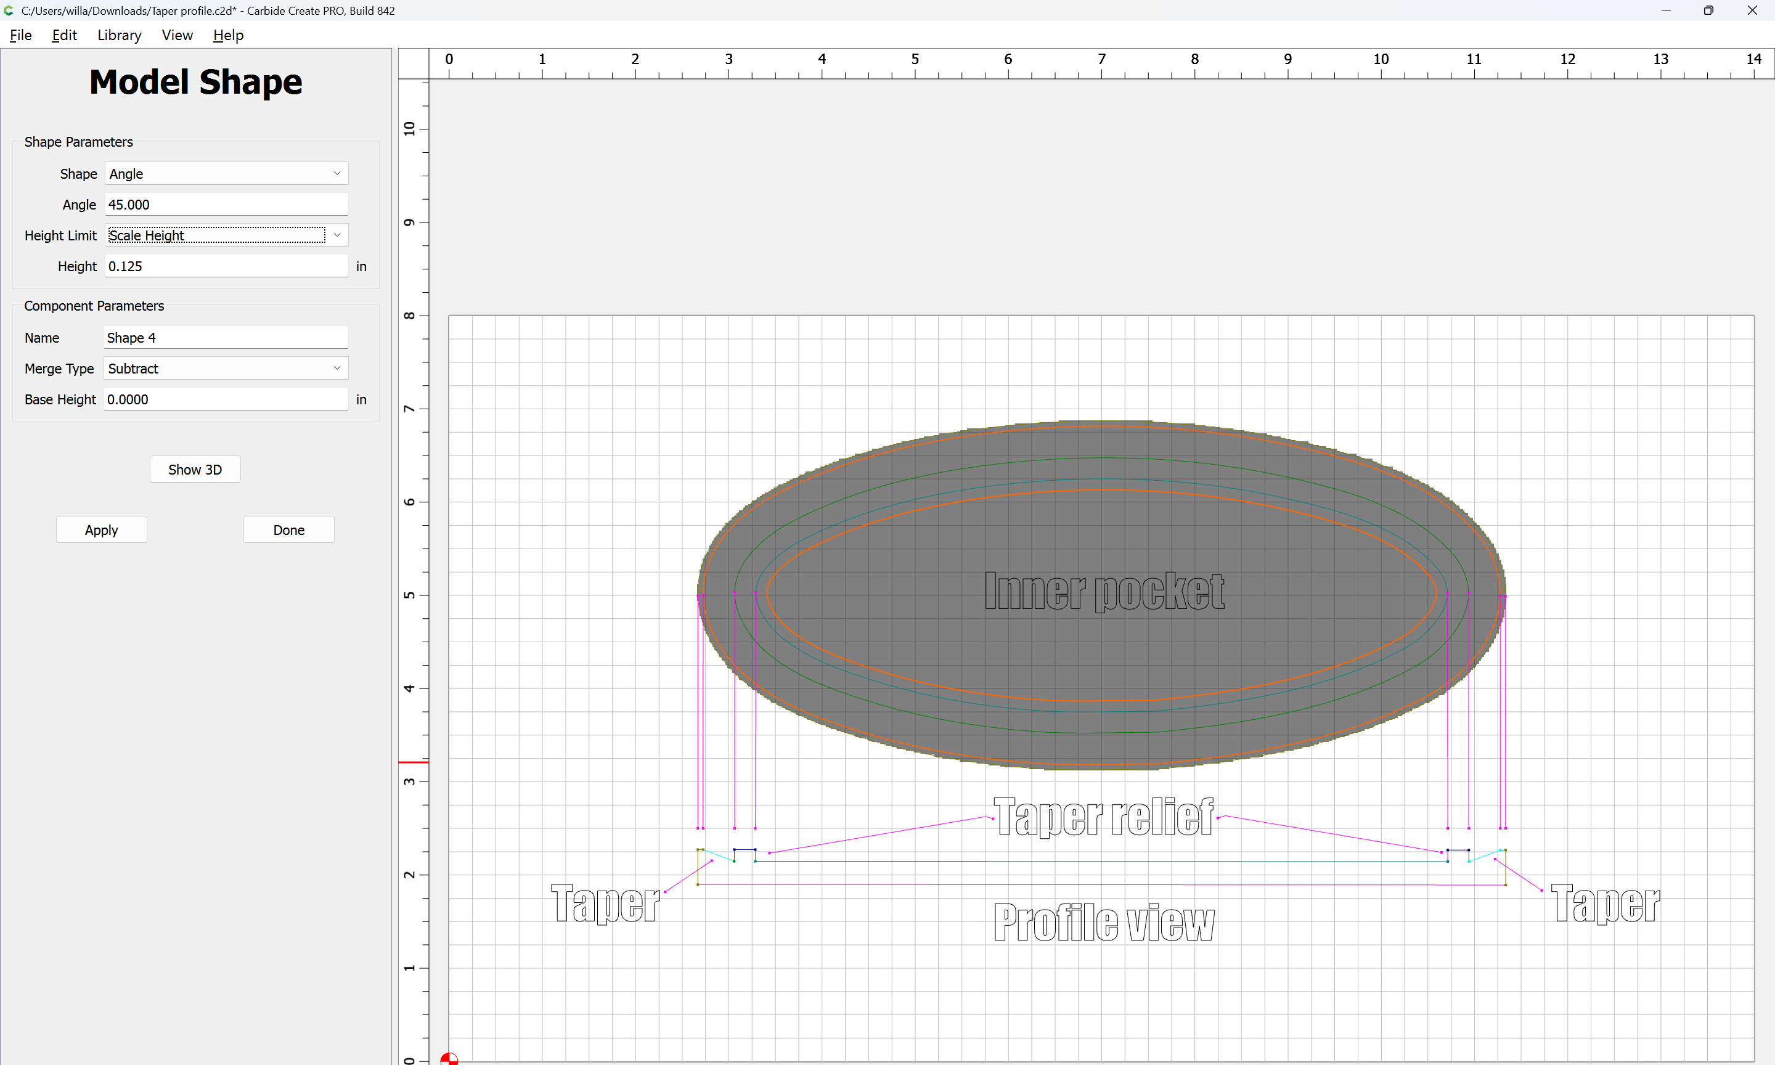Open the File menu
Viewport: 1775px width, 1065px height.
point(21,35)
